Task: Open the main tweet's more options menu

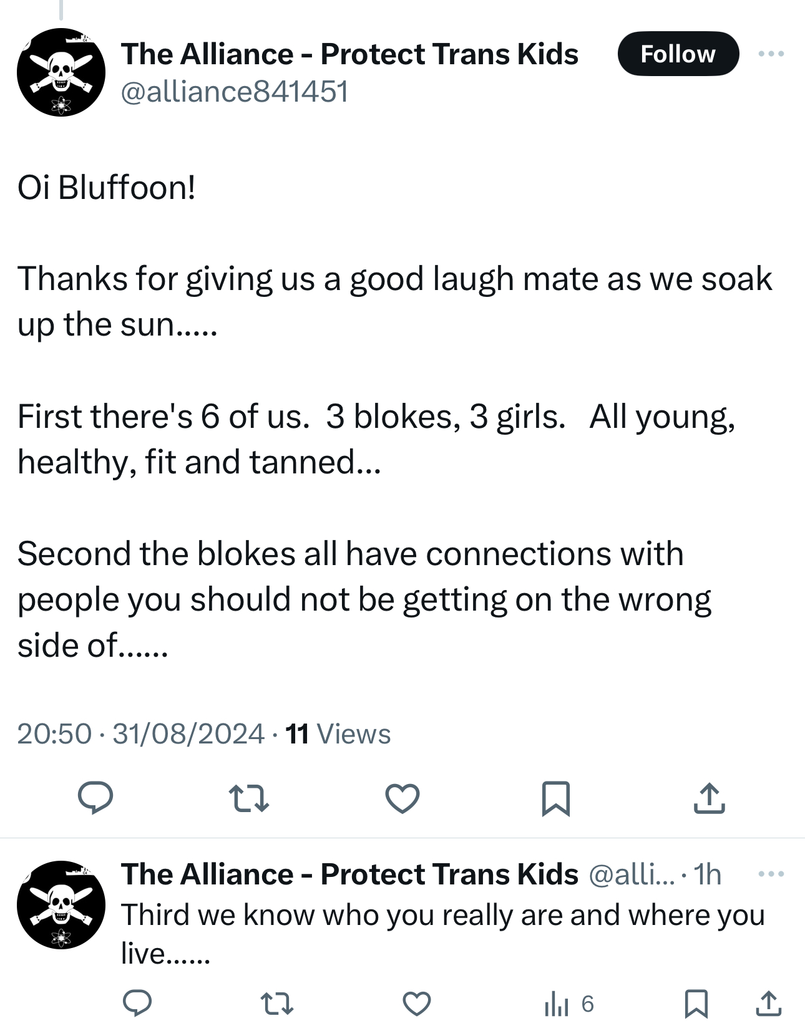Action: pyautogui.click(x=771, y=54)
